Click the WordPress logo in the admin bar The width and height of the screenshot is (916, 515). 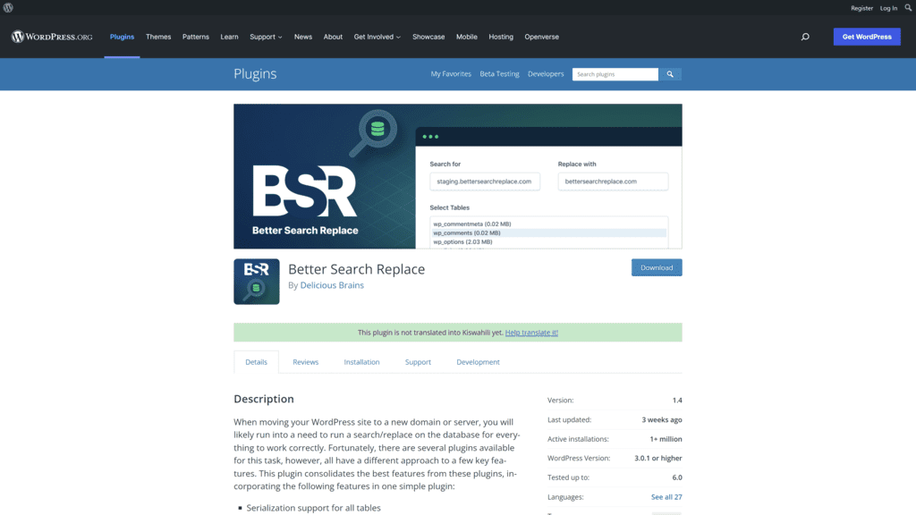[8, 7]
